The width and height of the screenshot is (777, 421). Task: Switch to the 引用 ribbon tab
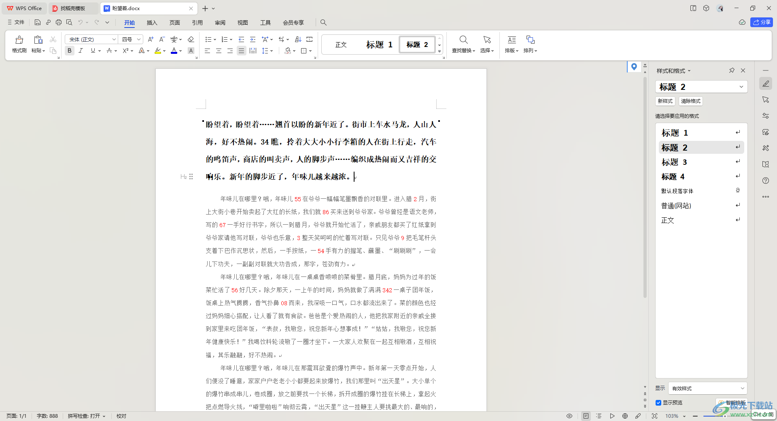click(197, 23)
